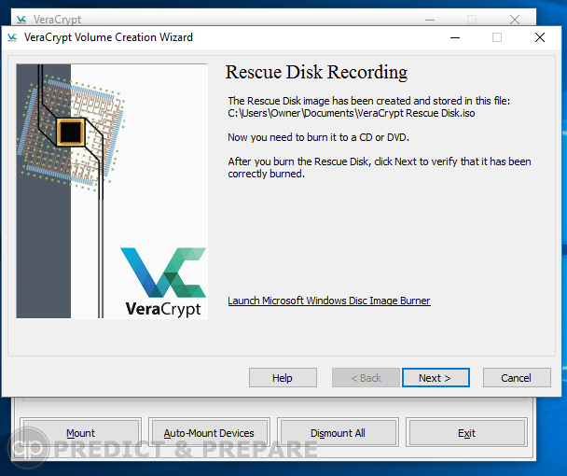Click Exit in the VeraCrypt main window

pos(466,433)
